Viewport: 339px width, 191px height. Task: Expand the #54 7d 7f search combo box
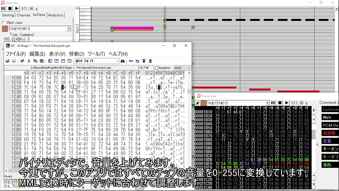click(117, 61)
